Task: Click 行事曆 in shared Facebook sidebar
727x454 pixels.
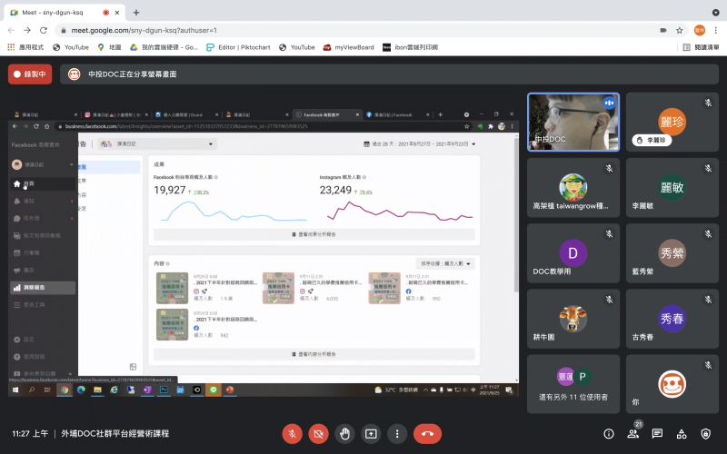Action: click(x=42, y=253)
